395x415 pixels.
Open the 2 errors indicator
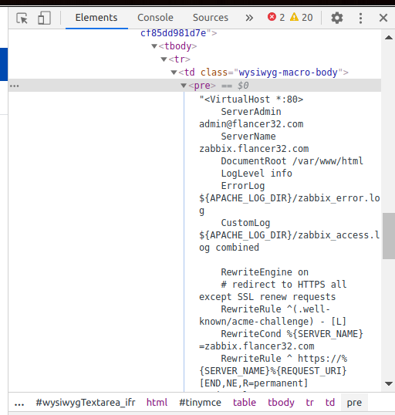[276, 18]
